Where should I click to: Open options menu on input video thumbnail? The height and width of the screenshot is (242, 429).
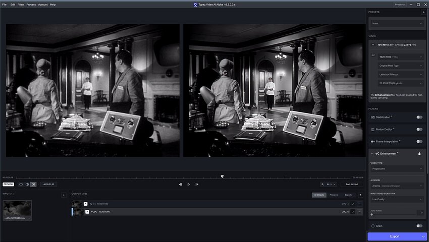tap(29, 218)
